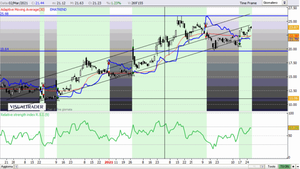This screenshot has width=300, height=169.
Task: Click the percent change 1.23%
Action: tap(114, 3)
